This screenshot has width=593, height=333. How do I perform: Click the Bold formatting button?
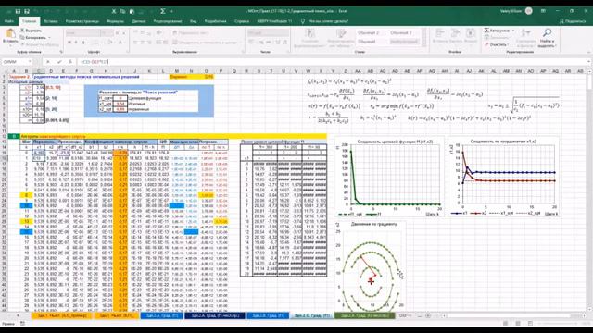69,42
